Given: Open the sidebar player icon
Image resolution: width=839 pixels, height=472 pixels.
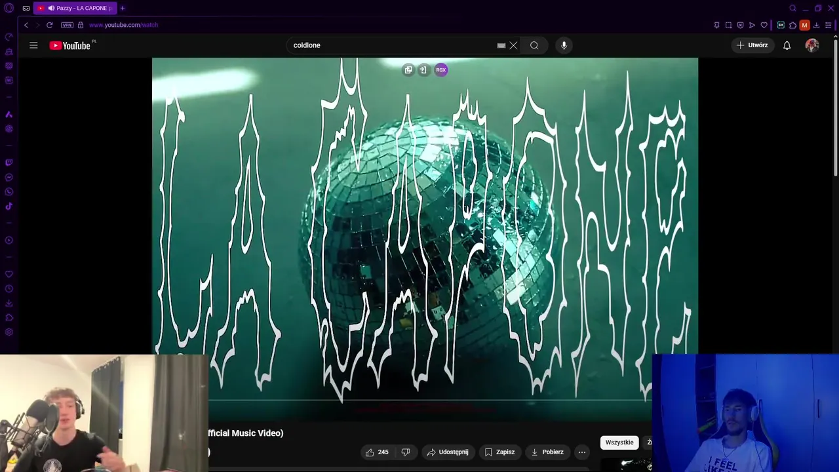Looking at the screenshot, I should pos(9,241).
